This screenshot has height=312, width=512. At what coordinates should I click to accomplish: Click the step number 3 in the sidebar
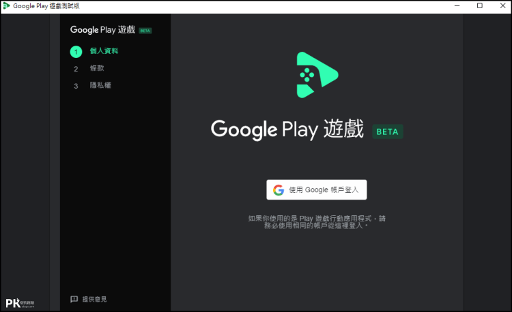pos(76,86)
